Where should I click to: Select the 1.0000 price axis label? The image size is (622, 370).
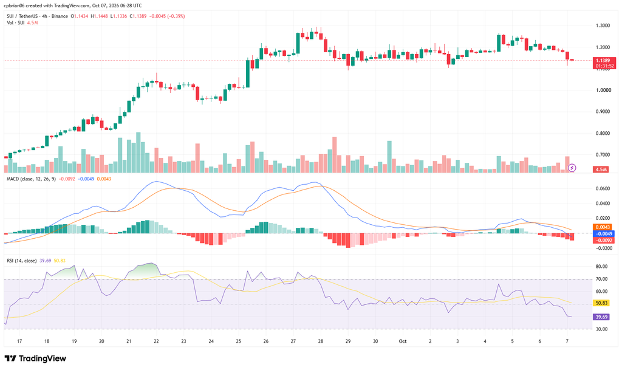tap(603, 90)
